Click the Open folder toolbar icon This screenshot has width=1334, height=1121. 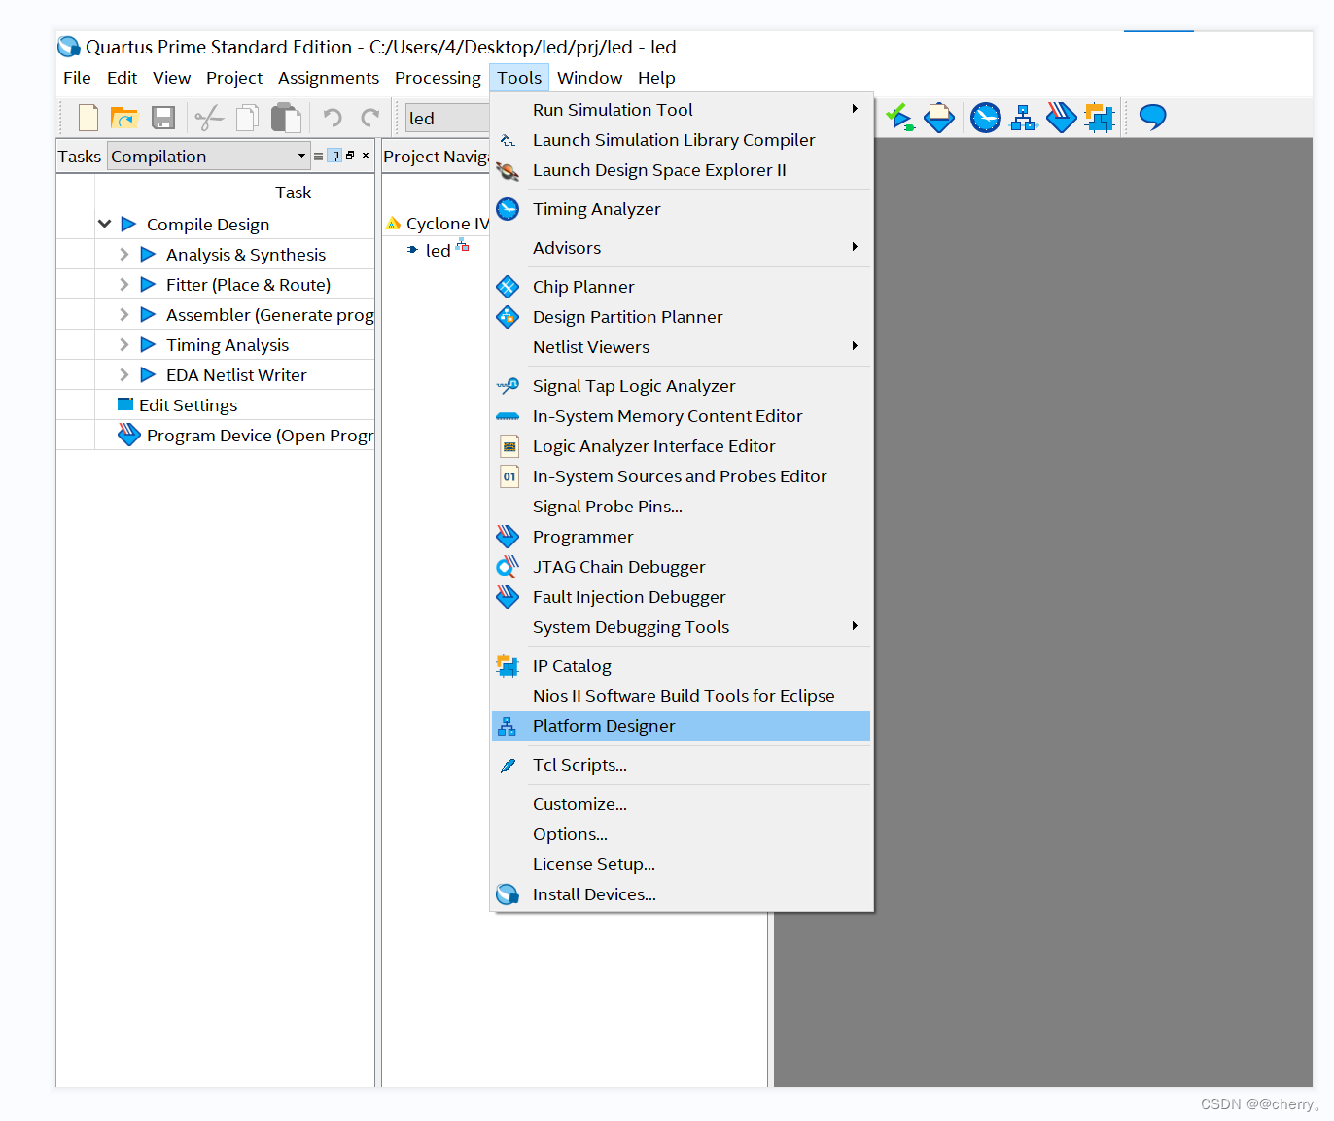click(x=124, y=118)
